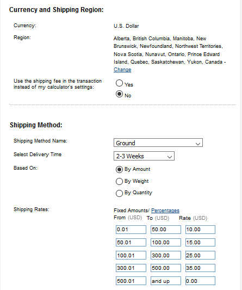
Task: Choose By Quantity option
Action: pos(119,193)
